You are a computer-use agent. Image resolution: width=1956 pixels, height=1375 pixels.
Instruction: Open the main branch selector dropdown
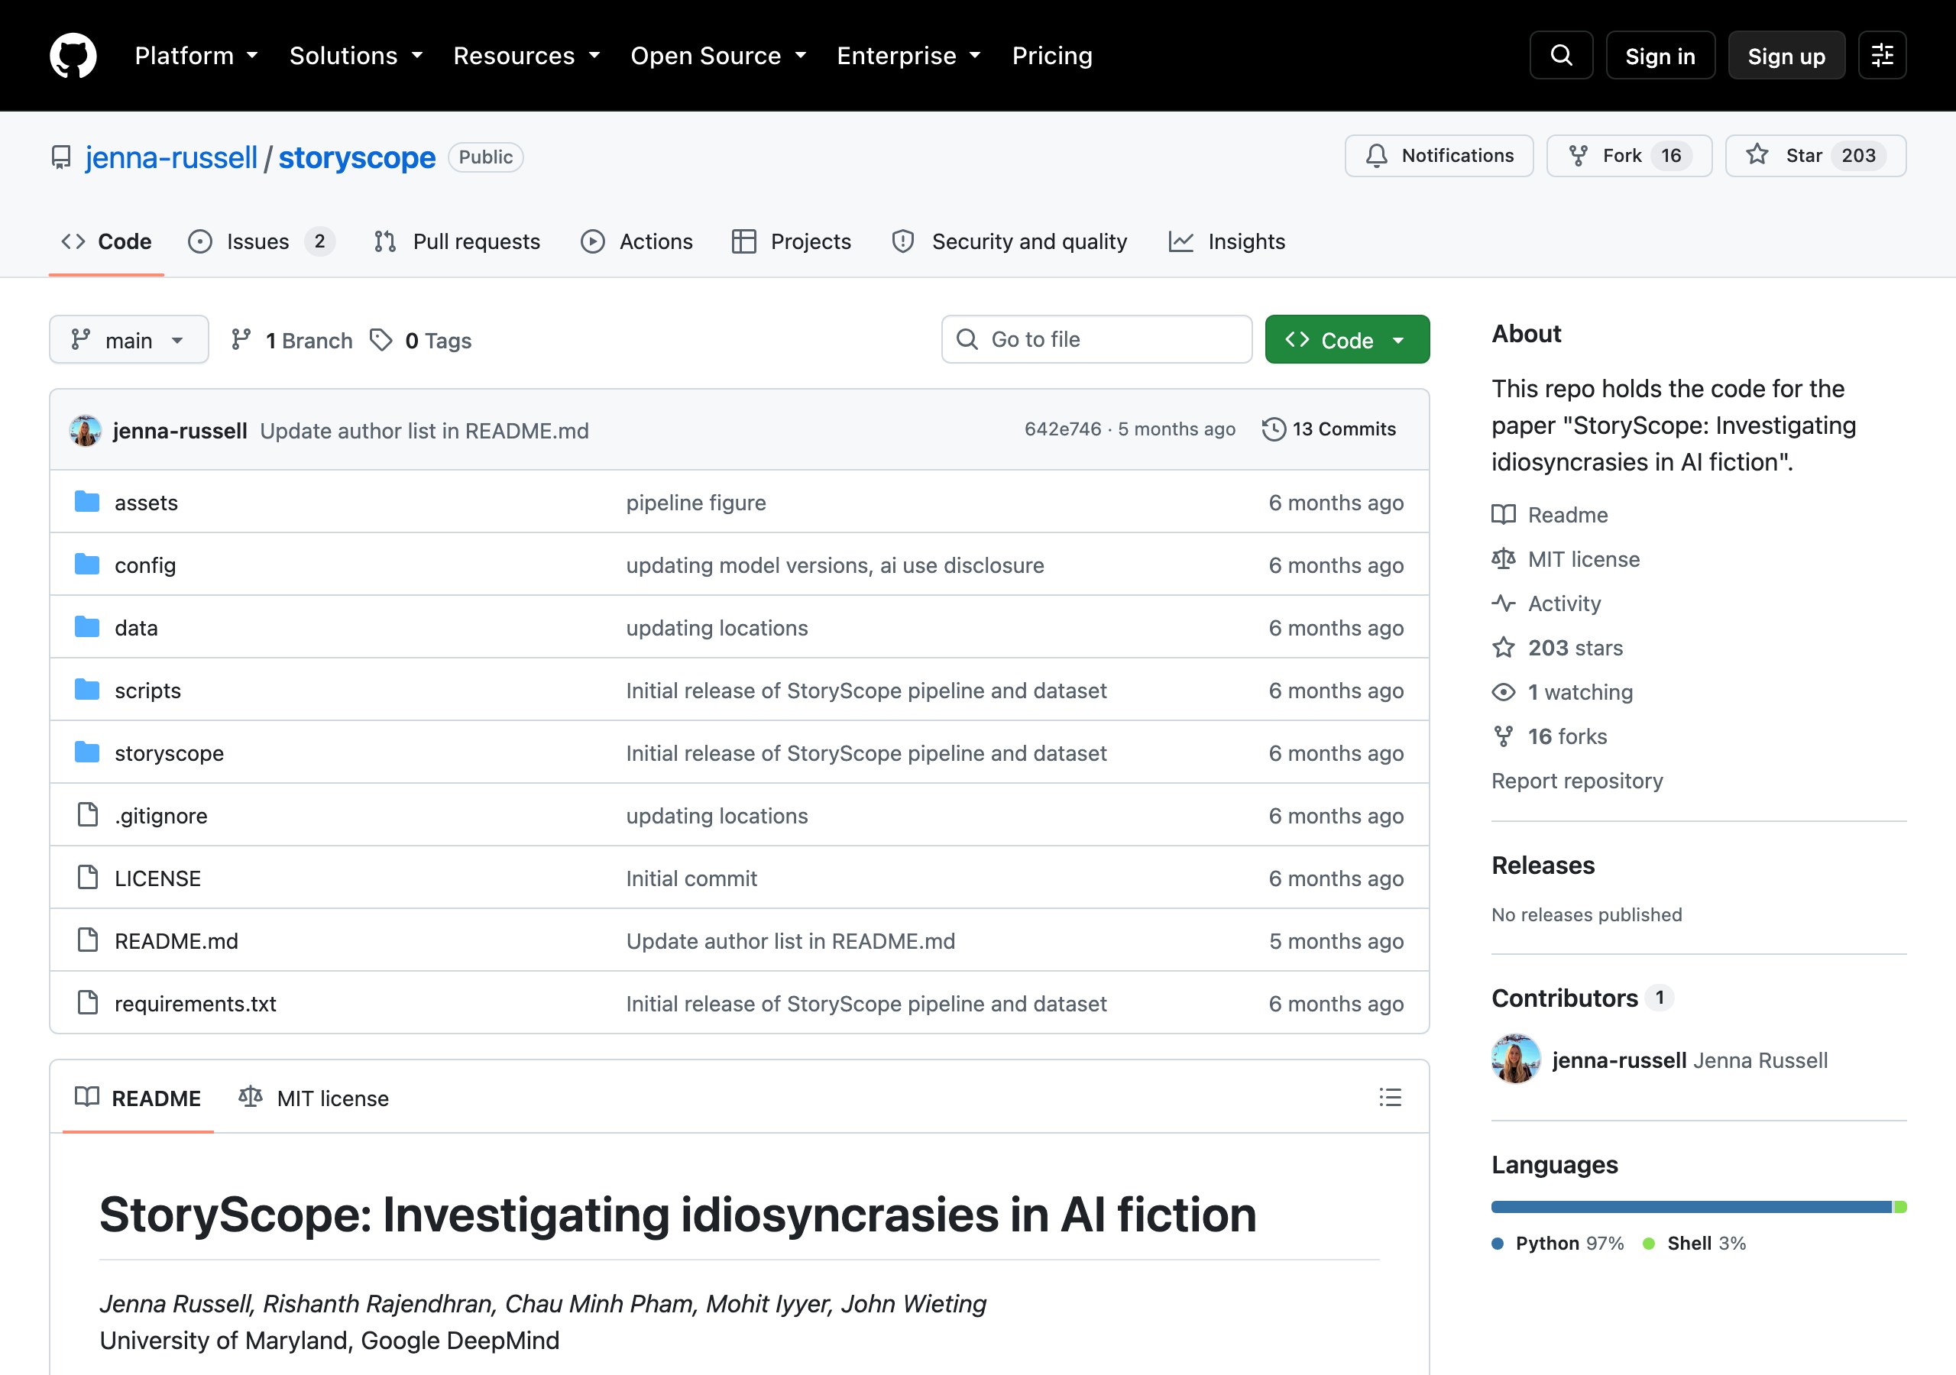coord(128,340)
